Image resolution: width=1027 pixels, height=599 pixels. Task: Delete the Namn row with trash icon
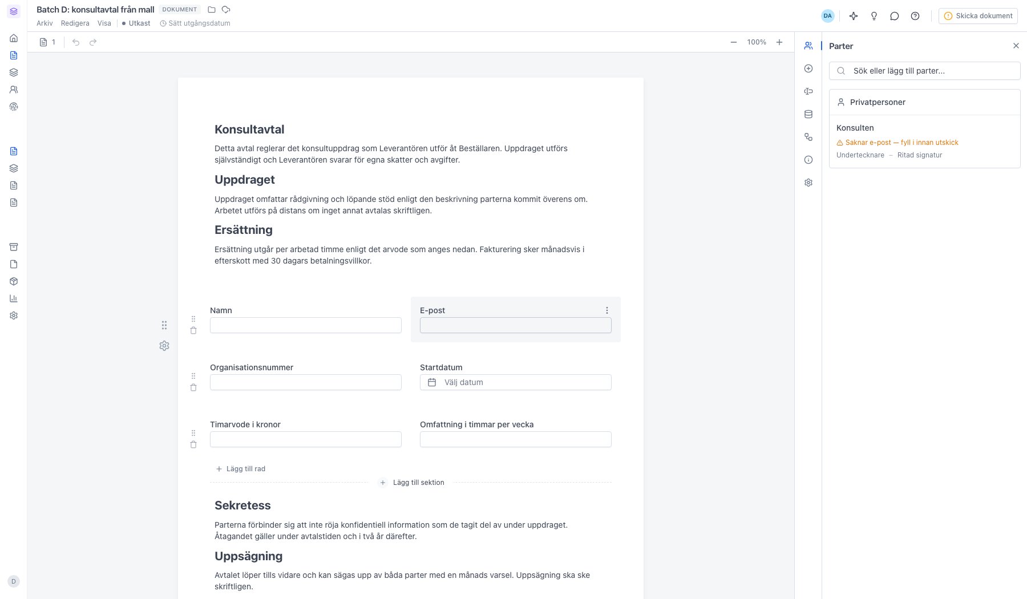tap(193, 330)
